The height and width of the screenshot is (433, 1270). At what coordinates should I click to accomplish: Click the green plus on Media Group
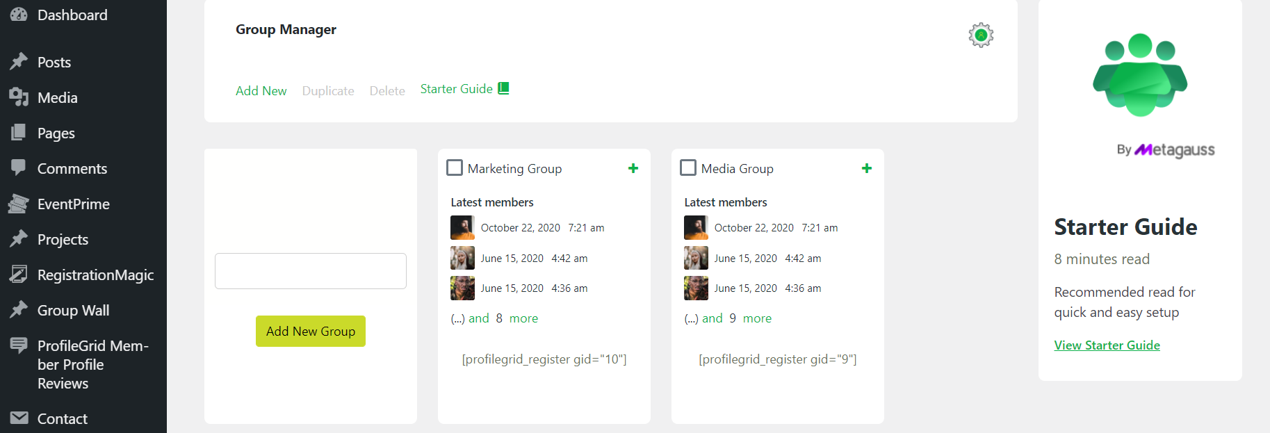coord(867,168)
